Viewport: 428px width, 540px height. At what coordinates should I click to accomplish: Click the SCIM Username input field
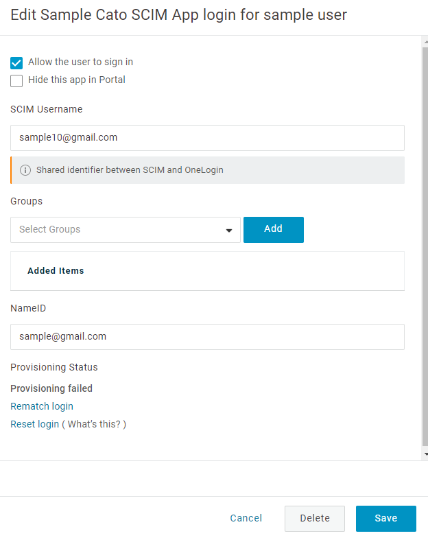(207, 138)
